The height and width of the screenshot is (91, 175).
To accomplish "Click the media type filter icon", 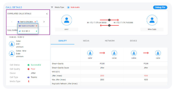I will tap(52, 7).
